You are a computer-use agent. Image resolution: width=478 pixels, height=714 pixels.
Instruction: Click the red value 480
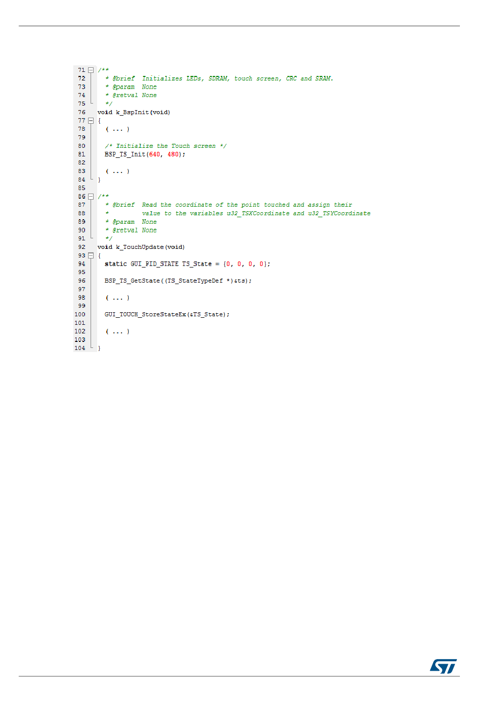(x=173, y=154)
